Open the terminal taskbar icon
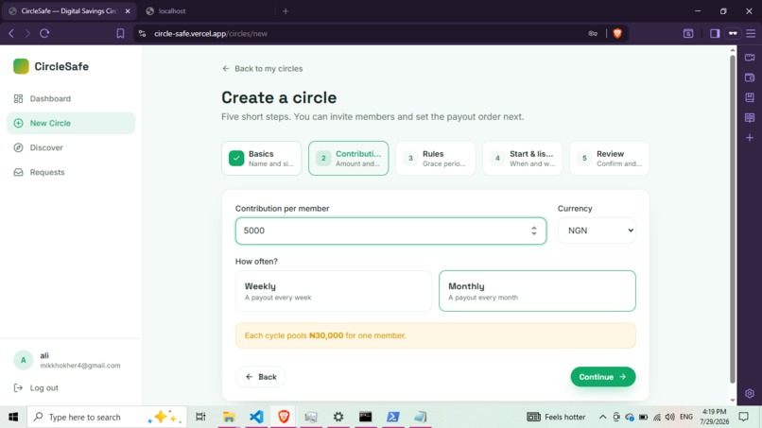 366,417
